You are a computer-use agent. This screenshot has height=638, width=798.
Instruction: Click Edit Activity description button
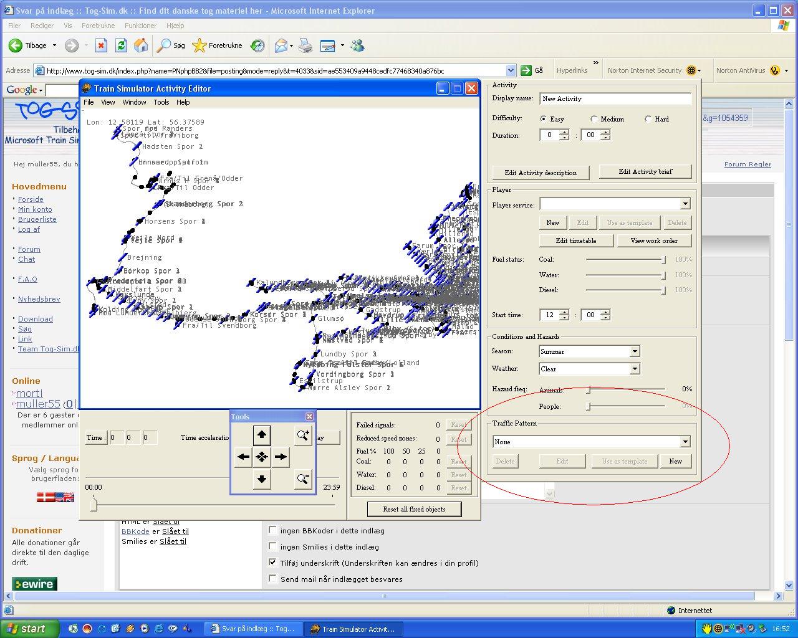coord(541,173)
